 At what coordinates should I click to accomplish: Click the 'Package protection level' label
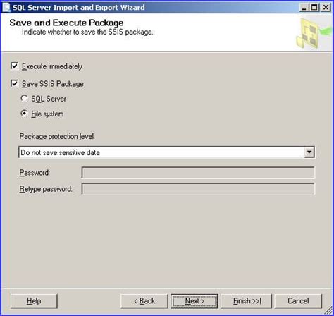[57, 136]
